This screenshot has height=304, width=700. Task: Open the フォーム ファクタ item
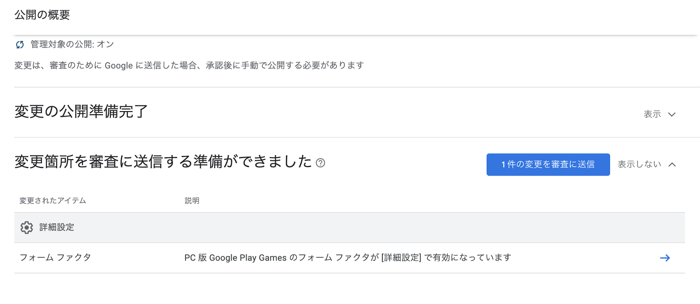[x=55, y=257]
